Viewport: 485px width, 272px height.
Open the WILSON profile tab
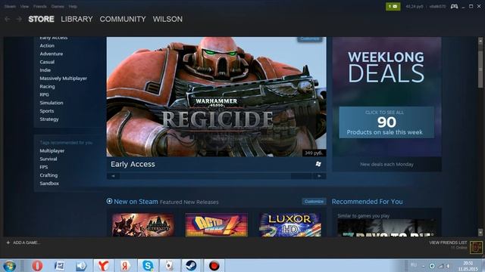[x=167, y=19]
